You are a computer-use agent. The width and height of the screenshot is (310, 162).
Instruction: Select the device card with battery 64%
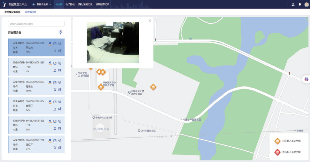coord(36,106)
